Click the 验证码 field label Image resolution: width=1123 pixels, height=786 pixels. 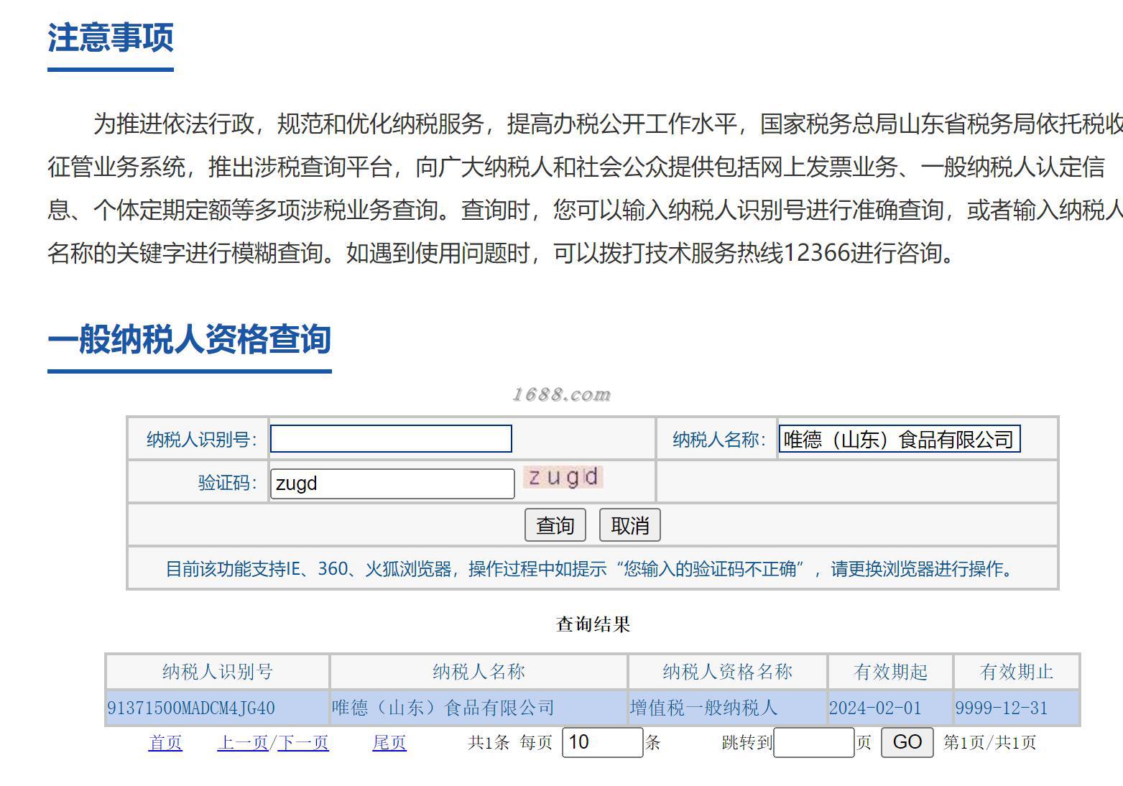228,483
